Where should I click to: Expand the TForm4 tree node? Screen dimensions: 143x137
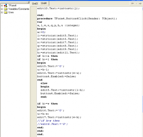[x=2, y=6]
